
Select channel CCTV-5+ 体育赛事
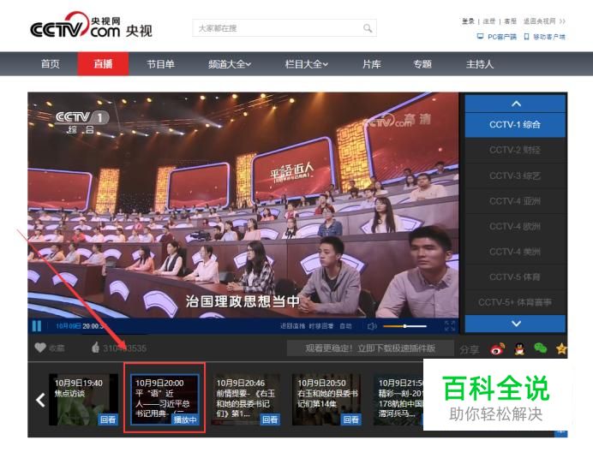[x=515, y=302]
